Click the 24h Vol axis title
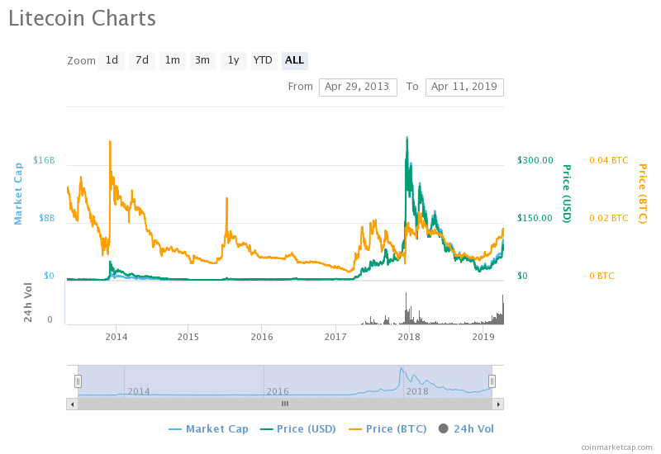 pyautogui.click(x=28, y=302)
